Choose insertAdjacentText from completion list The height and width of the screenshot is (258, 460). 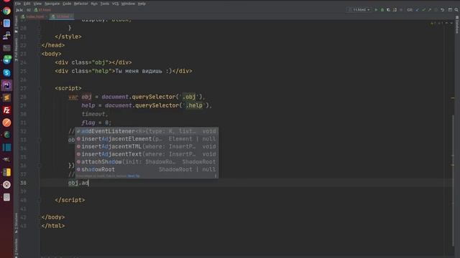tap(147, 154)
